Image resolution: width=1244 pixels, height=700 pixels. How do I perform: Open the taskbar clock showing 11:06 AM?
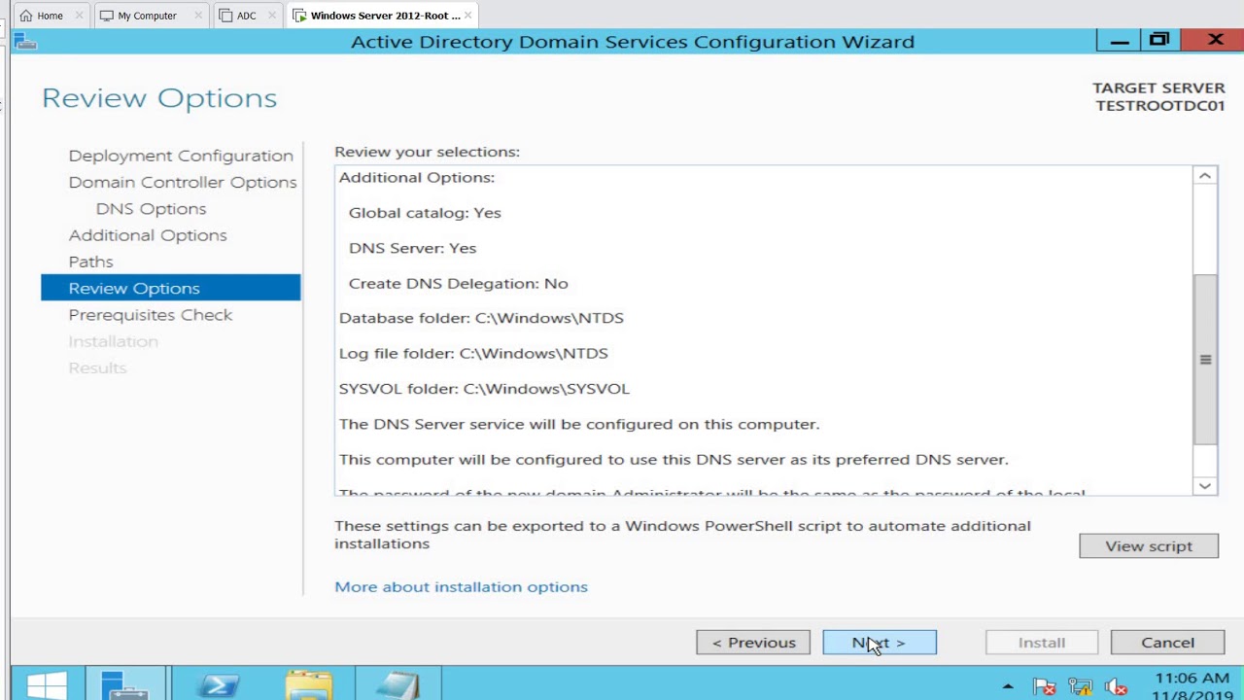pyautogui.click(x=1192, y=686)
